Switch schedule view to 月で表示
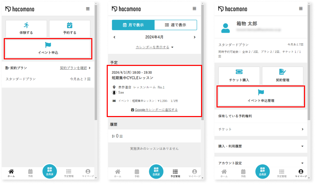The width and height of the screenshot is (315, 184). 133,25
